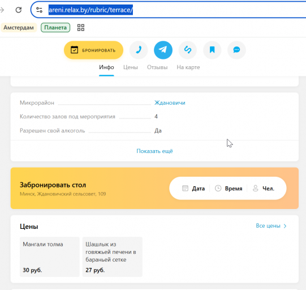Open the Все цены link

click(268, 226)
